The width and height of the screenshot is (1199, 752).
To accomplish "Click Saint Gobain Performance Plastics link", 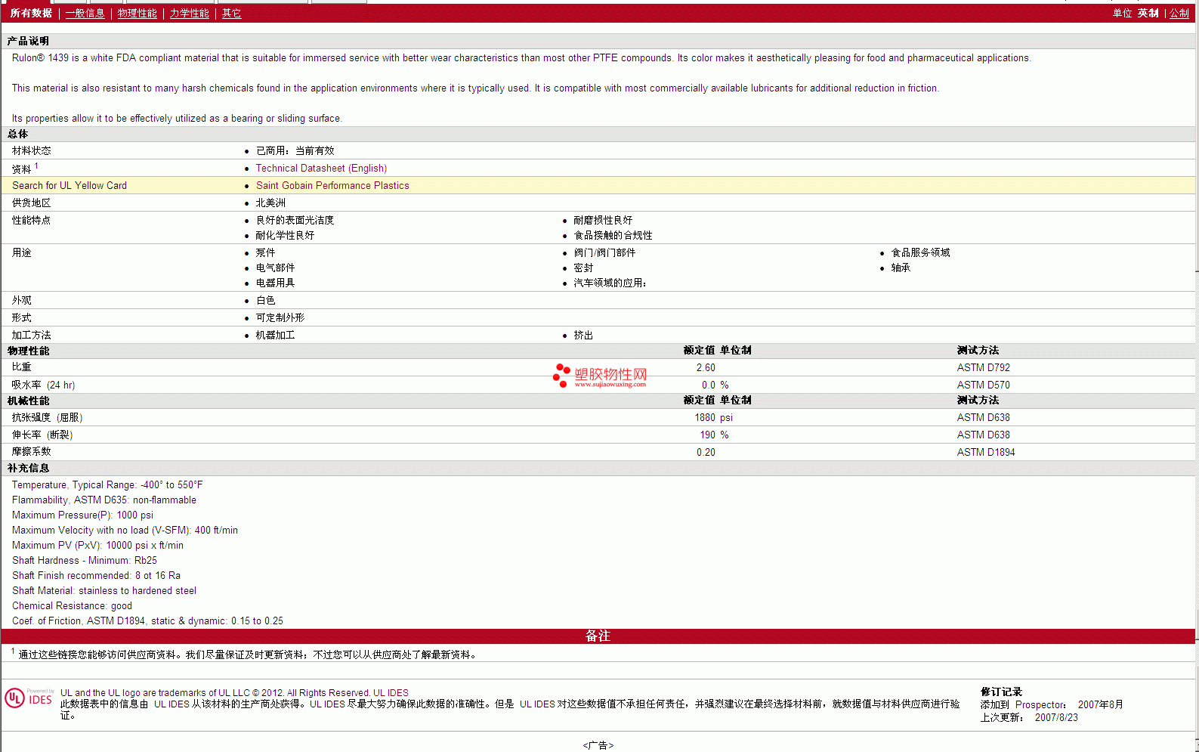I will [x=332, y=185].
